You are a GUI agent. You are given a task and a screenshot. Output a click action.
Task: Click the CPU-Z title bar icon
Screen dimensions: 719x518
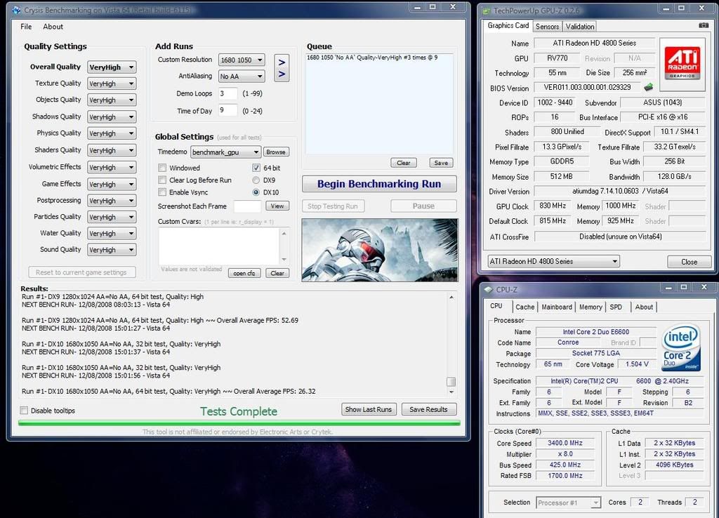(x=488, y=289)
